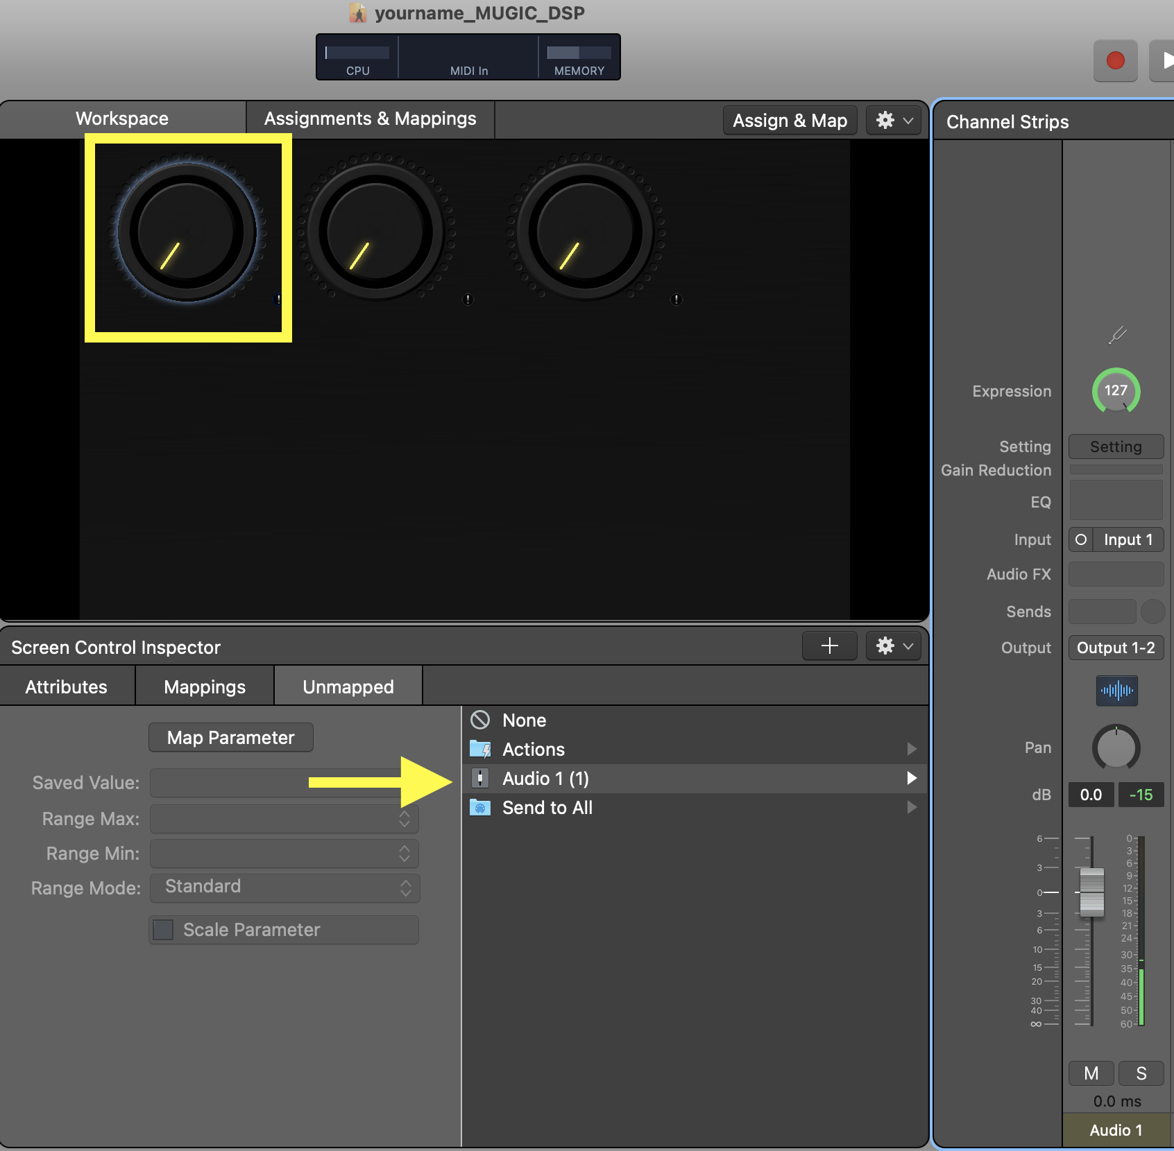Viewport: 1174px width, 1151px height.
Task: Click the Expression knob showing 127
Action: 1116,391
